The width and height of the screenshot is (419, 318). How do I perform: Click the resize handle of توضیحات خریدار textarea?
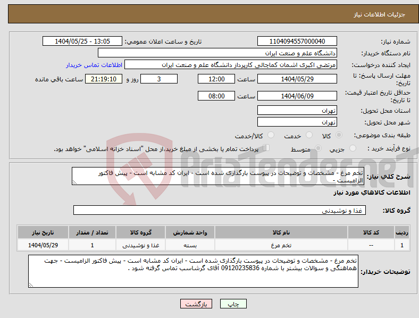coord(31,285)
